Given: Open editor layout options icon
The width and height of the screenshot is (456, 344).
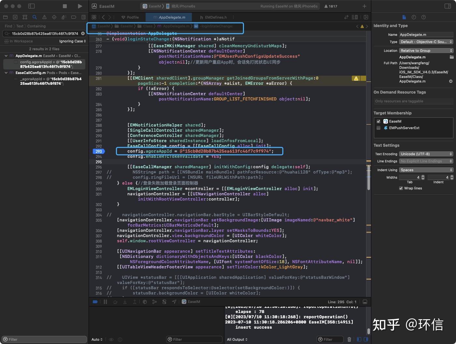Looking at the screenshot, I should (355, 17).
